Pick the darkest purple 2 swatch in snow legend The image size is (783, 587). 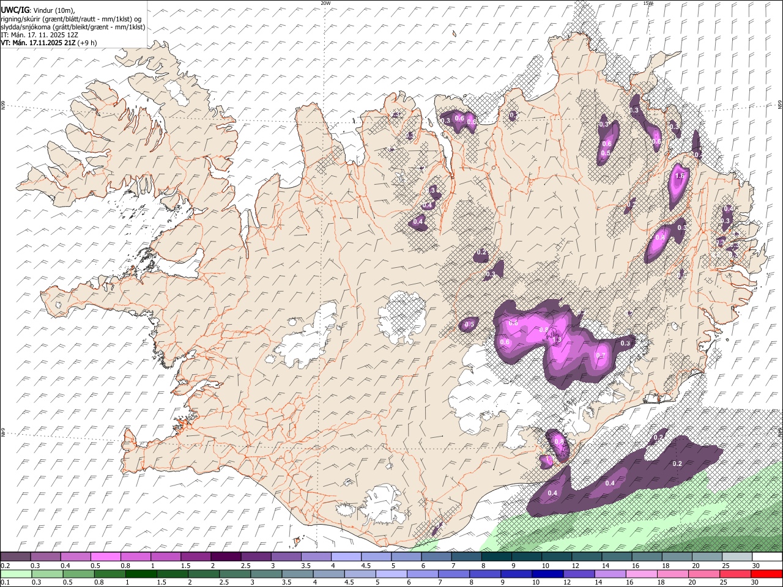click(x=226, y=557)
